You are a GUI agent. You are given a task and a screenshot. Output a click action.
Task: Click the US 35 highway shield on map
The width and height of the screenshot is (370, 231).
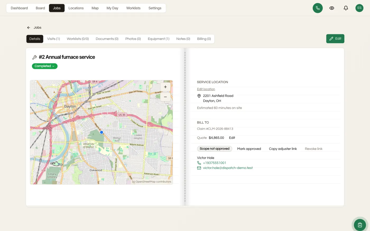122,115
